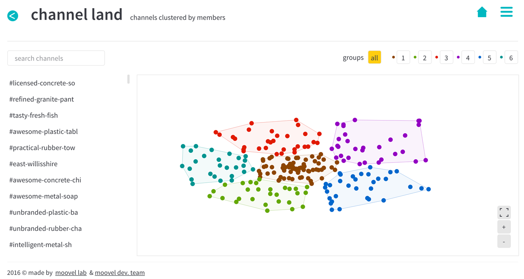This screenshot has width=524, height=279.
Task: Click the fullscreen icon on the map
Action: coord(504,212)
